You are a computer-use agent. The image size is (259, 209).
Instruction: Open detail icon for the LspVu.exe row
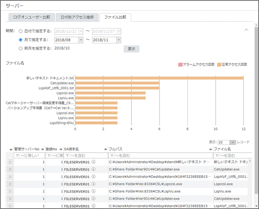10,192
